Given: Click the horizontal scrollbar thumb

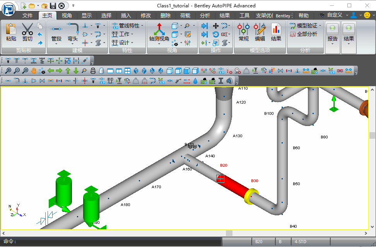Looking at the screenshot, I should (x=229, y=233).
